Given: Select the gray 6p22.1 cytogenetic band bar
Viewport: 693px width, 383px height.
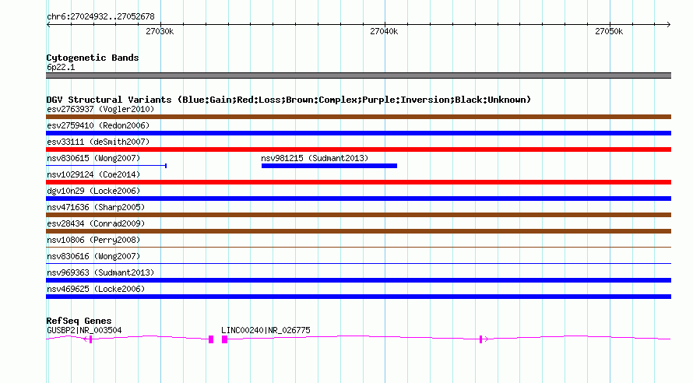Looking at the screenshot, I should pyautogui.click(x=358, y=76).
